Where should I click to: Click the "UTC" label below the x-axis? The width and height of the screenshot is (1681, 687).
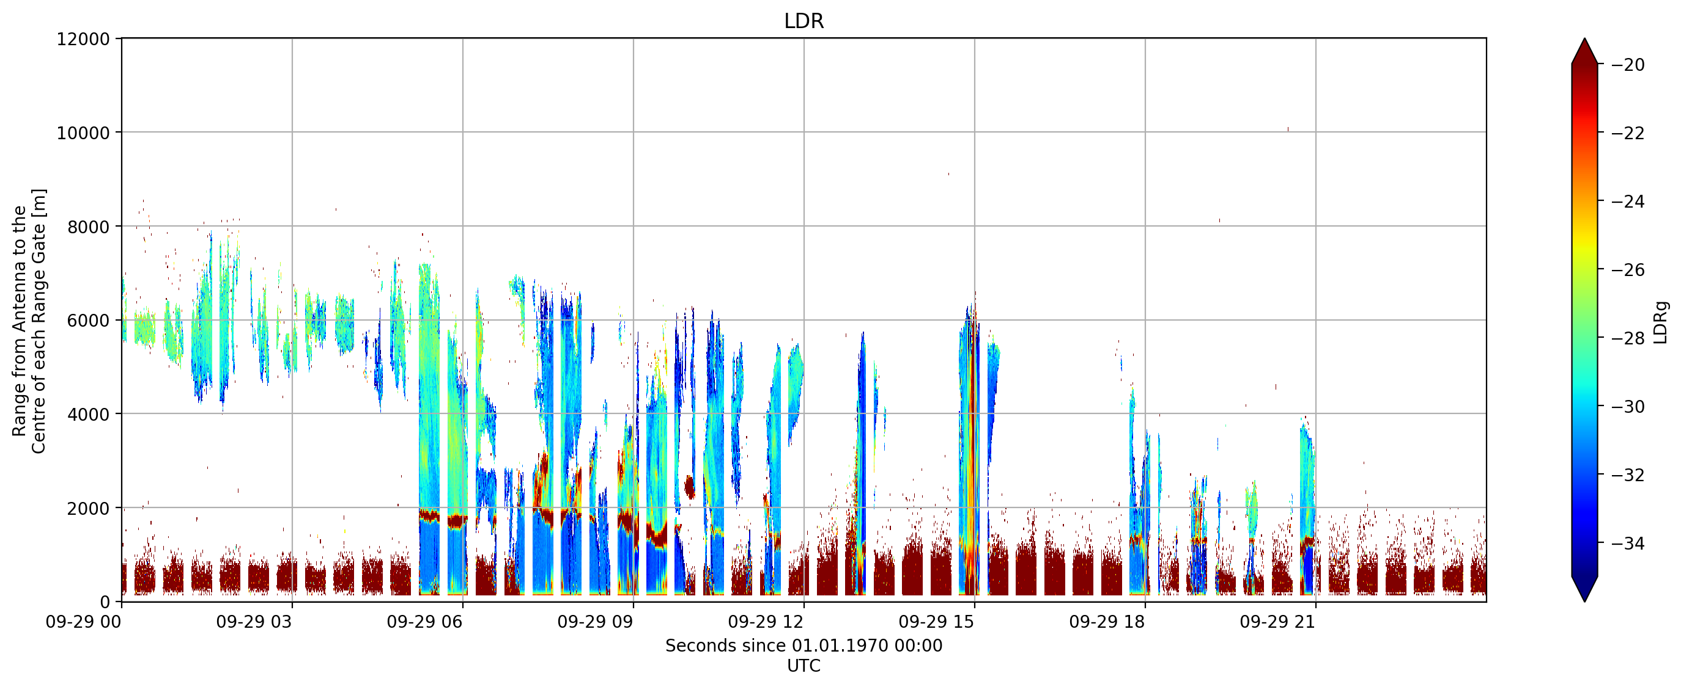coord(804,666)
